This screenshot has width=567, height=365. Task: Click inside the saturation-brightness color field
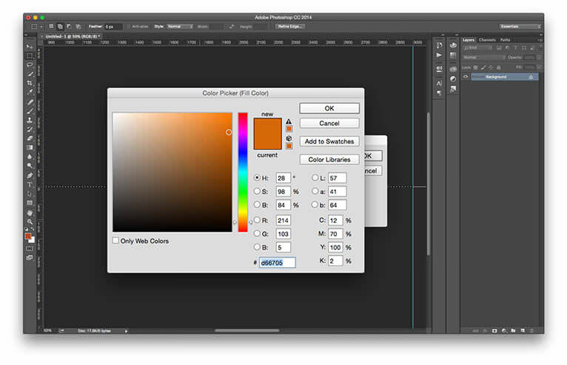click(x=172, y=173)
